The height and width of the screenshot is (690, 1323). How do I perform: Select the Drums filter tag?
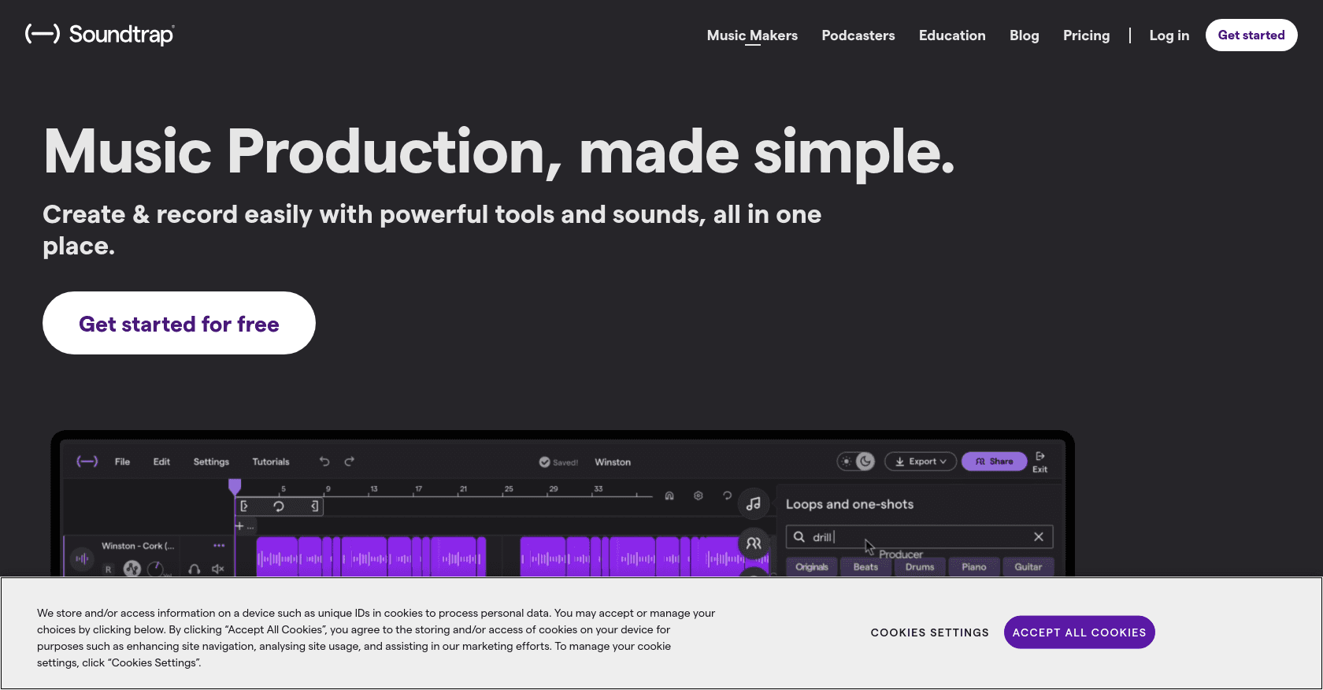point(920,567)
